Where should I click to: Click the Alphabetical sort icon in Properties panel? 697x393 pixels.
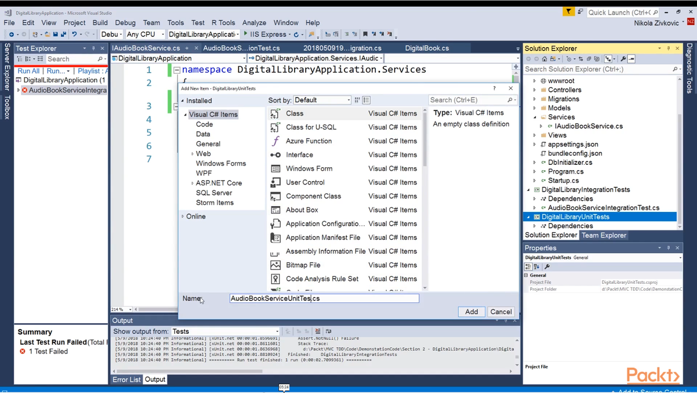[x=537, y=266]
